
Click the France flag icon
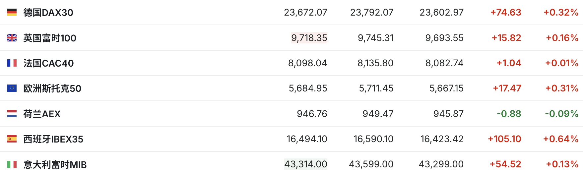[12, 63]
